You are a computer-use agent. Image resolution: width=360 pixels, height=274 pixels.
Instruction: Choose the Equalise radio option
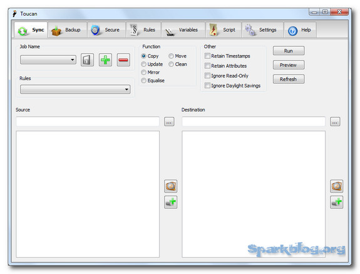click(144, 81)
